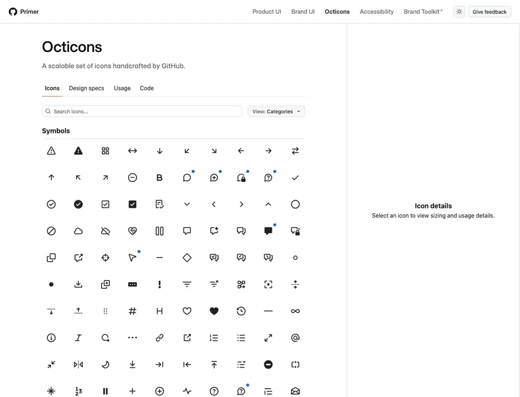Pick the question-mark circle icon
Screen dimensions: 520x397
click(214, 391)
